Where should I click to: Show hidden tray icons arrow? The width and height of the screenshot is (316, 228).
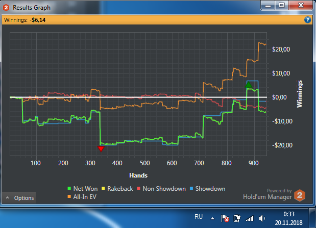pyautogui.click(x=212, y=218)
